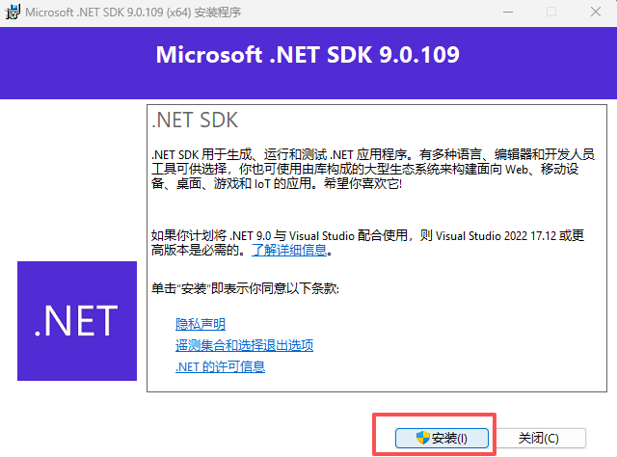Viewport: 617px width, 457px height.
Task: Open the 隐私声明 link
Action: coord(201,324)
